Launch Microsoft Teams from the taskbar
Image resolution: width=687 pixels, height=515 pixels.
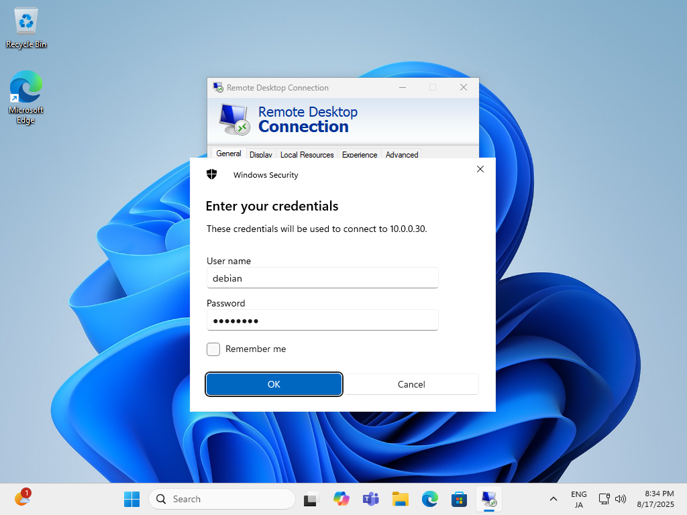[370, 499]
